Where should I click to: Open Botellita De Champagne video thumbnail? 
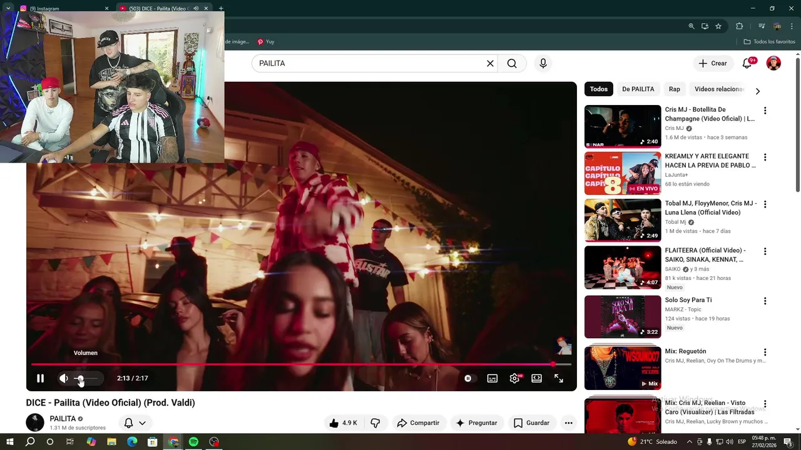(x=623, y=126)
